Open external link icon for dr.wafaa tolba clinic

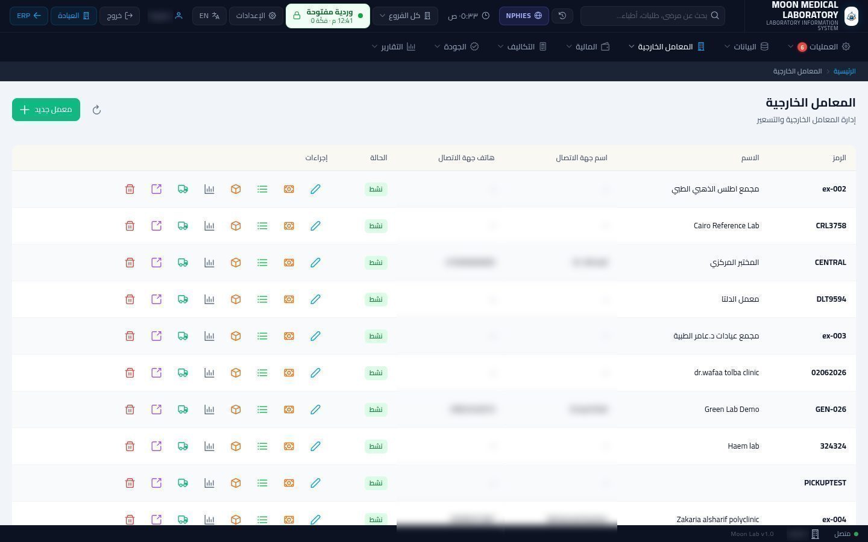[x=156, y=373]
